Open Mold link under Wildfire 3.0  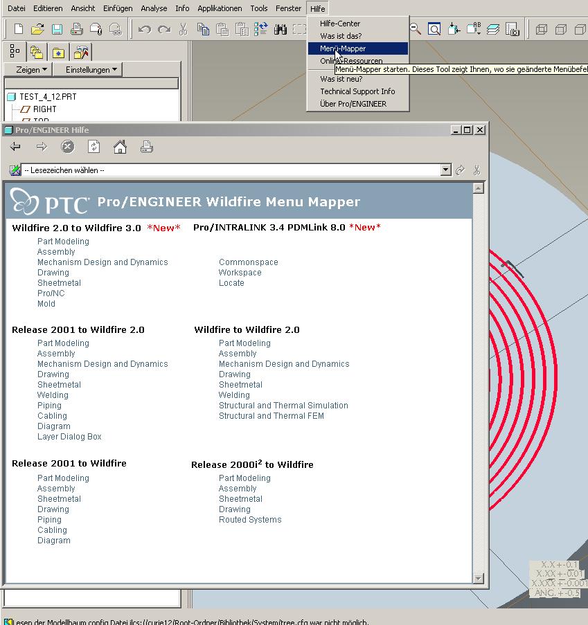tap(46, 304)
